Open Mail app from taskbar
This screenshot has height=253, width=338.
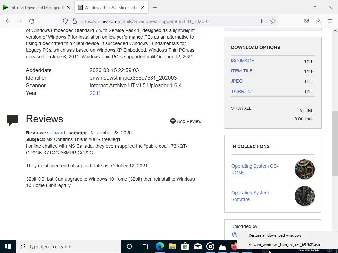click(197, 246)
